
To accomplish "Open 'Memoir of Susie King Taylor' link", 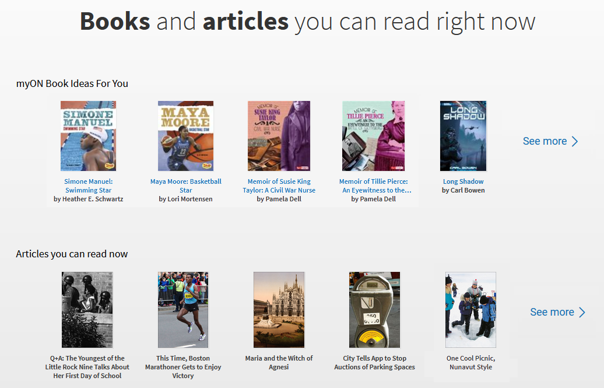I will pos(279,186).
